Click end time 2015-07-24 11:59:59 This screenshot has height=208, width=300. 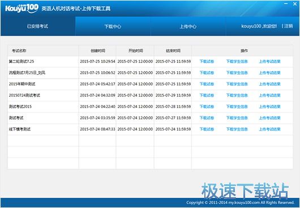(173, 129)
